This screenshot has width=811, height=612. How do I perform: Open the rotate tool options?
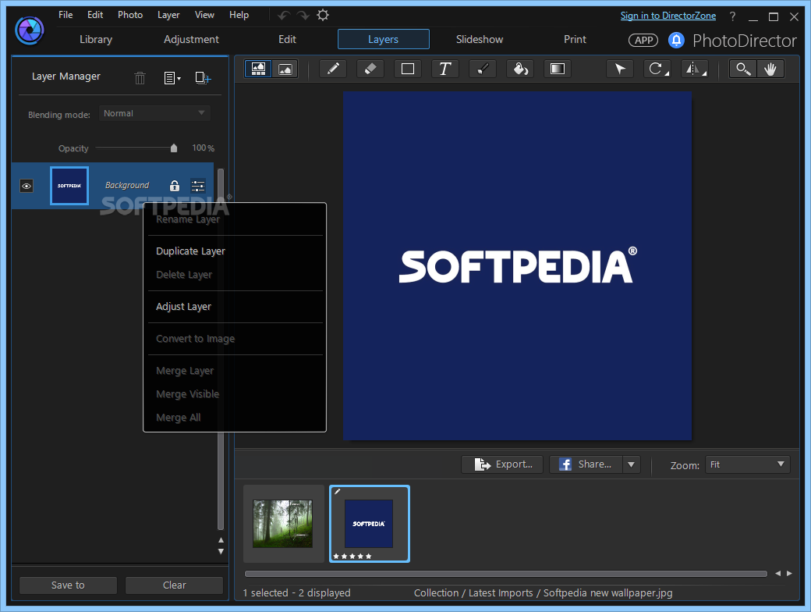[657, 69]
